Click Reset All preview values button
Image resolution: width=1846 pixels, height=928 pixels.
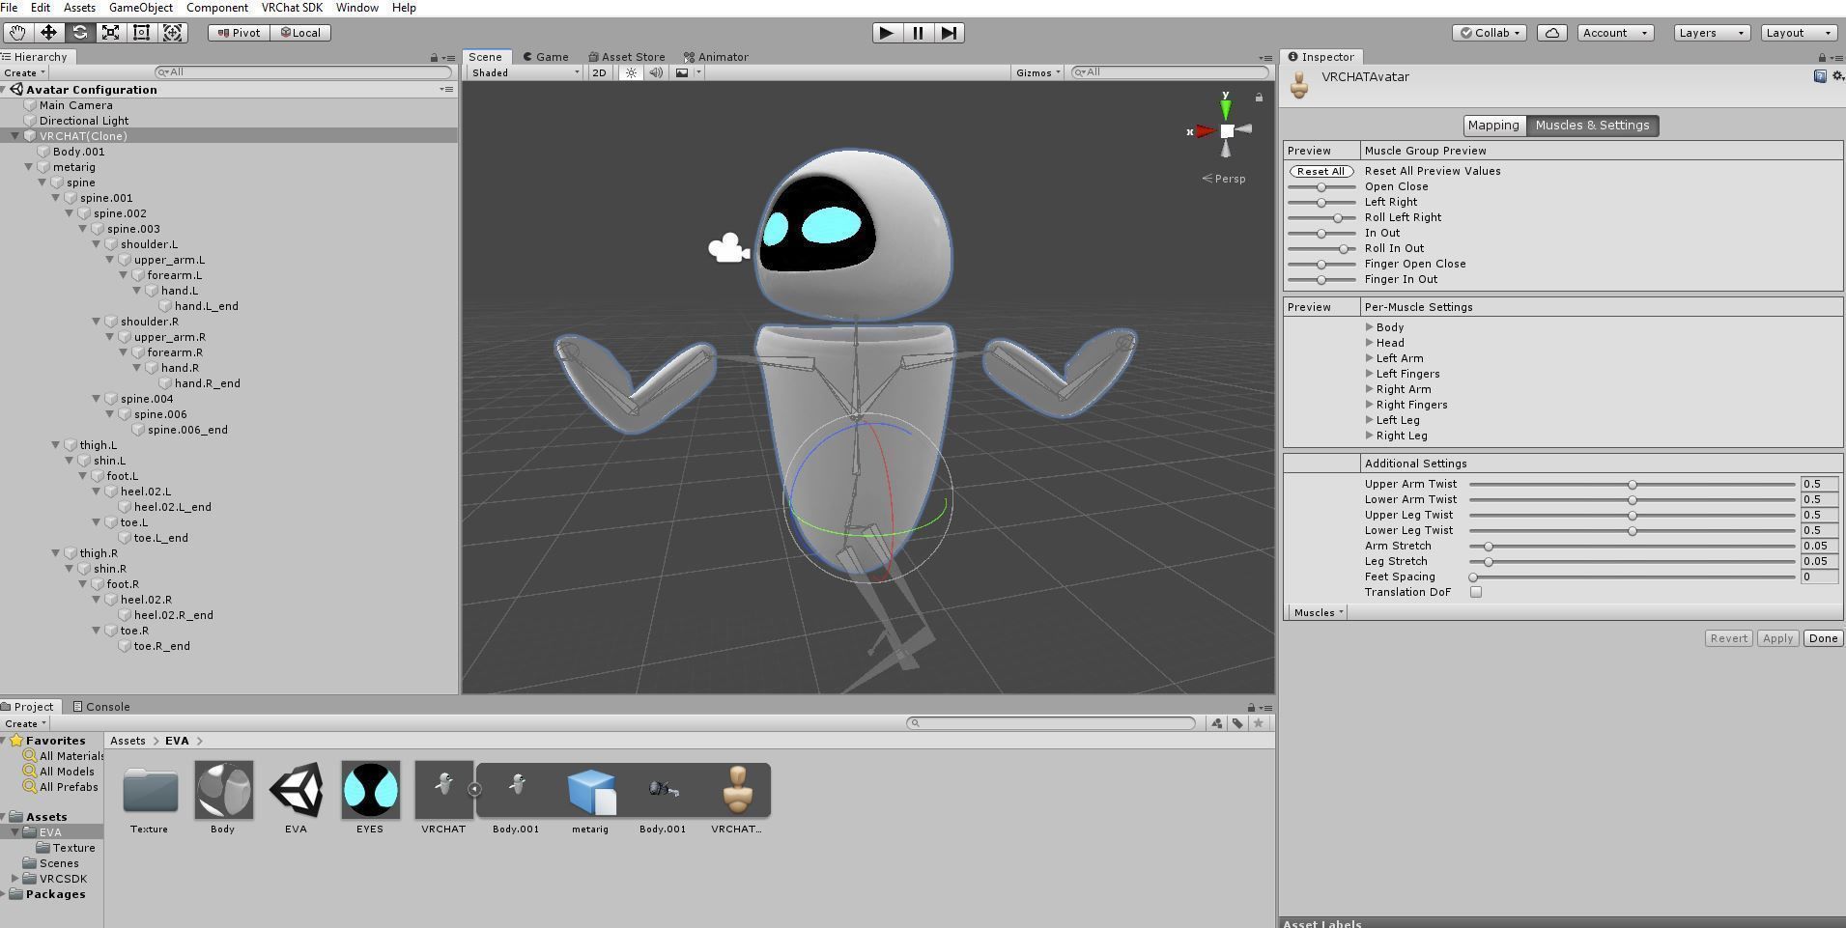point(1321,171)
